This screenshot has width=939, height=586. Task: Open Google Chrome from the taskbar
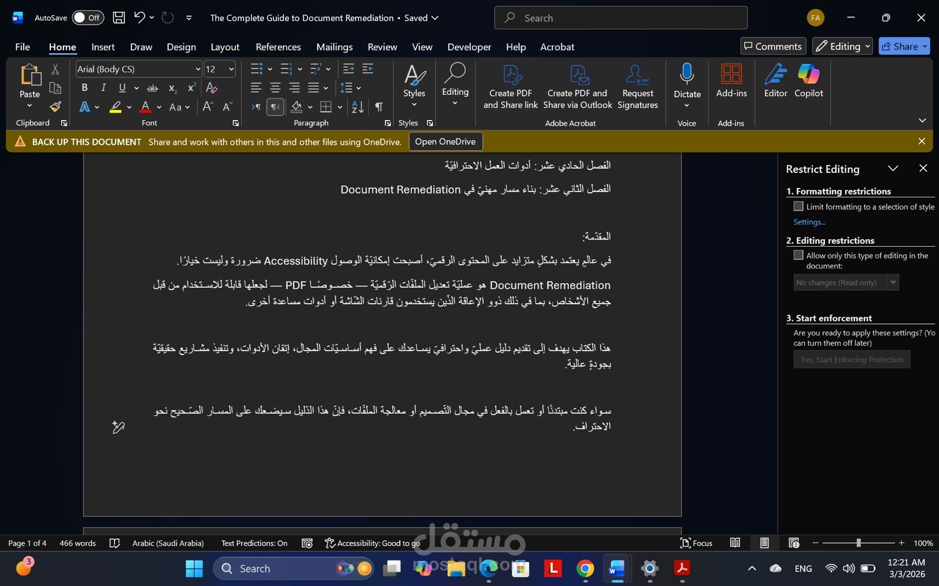pyautogui.click(x=585, y=568)
